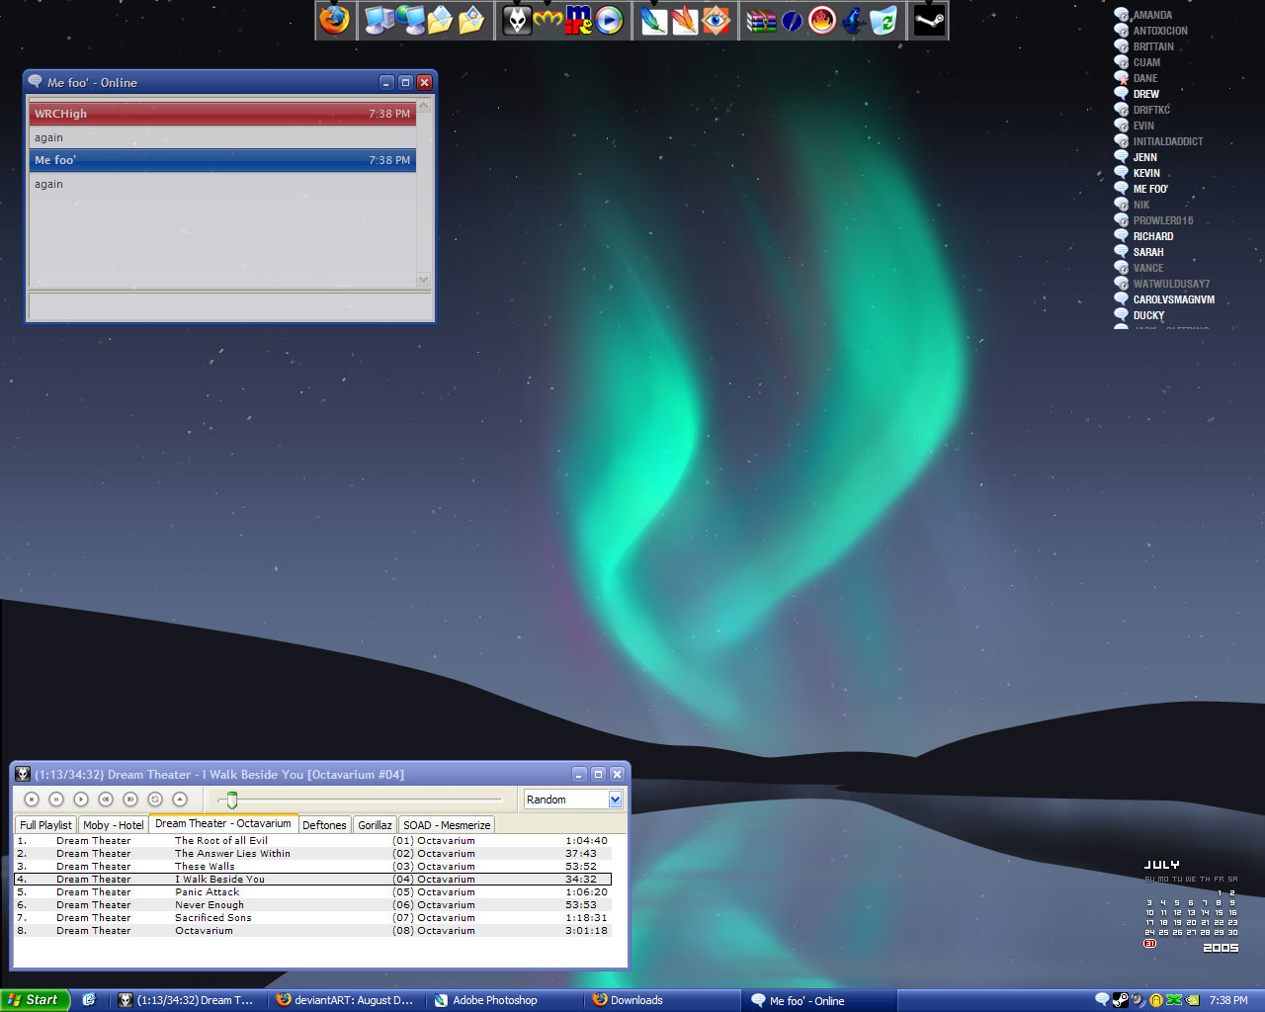The width and height of the screenshot is (1265, 1012).
Task: Click the play button in foobar2000
Action: pyautogui.click(x=81, y=799)
